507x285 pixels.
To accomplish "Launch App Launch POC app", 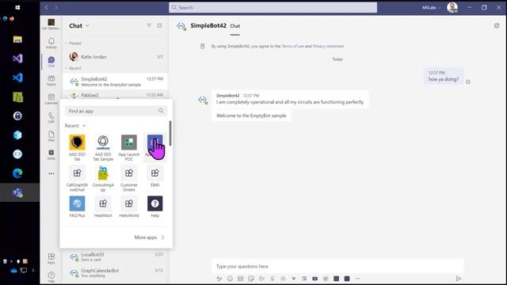I will tap(129, 147).
